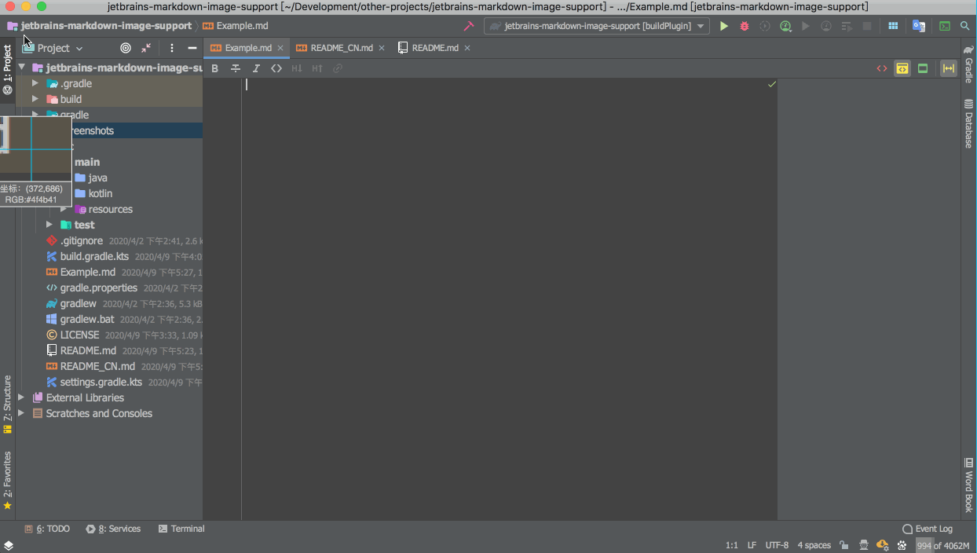Close the README.md tab

click(x=467, y=48)
